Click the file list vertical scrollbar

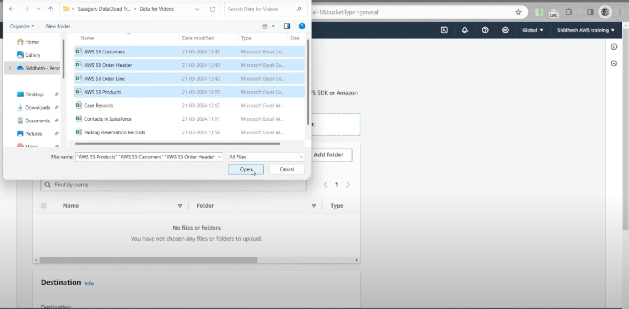coord(308,82)
